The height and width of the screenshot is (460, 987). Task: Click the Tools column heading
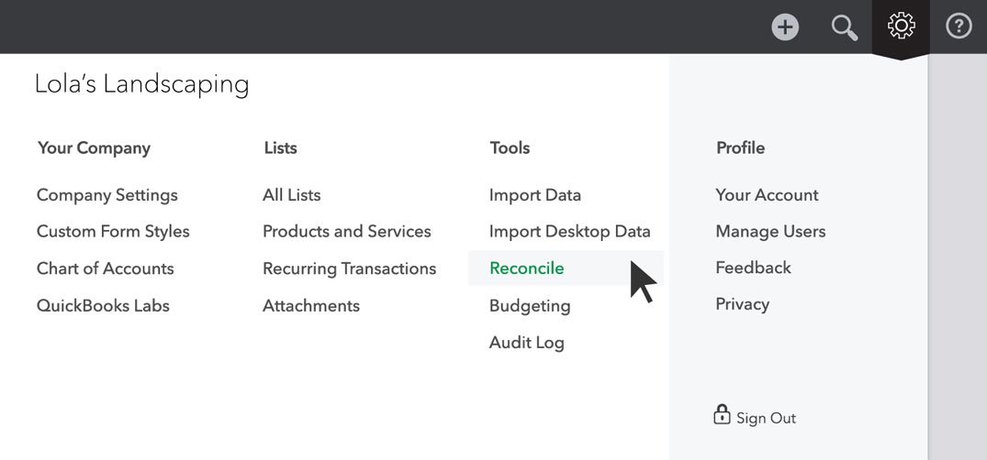[x=510, y=148]
